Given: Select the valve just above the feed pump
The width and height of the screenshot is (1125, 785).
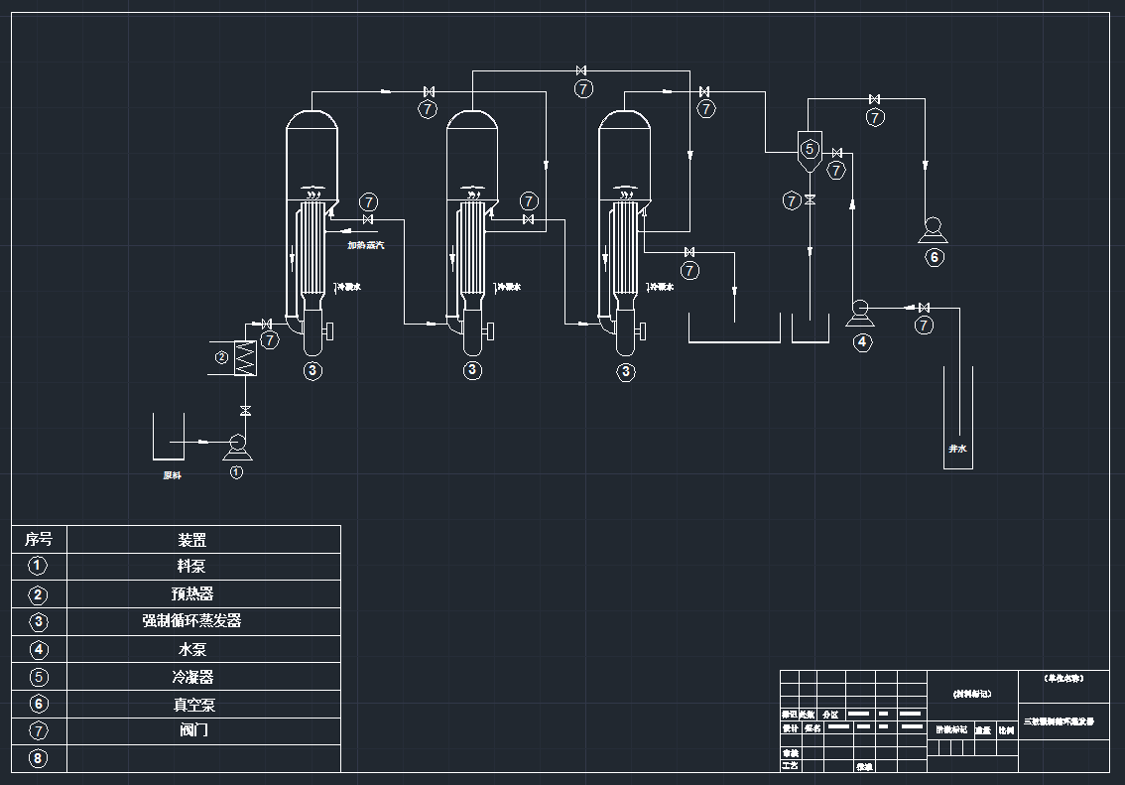Looking at the screenshot, I should (245, 411).
